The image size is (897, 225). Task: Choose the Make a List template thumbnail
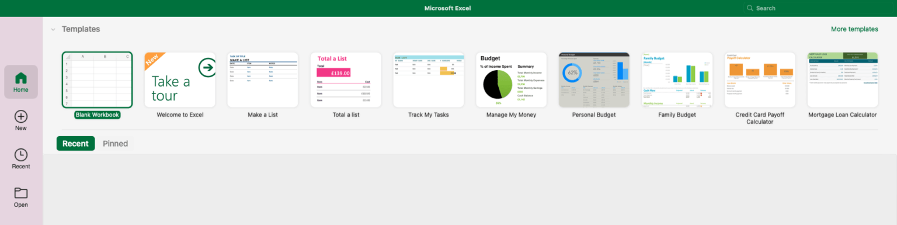click(263, 80)
